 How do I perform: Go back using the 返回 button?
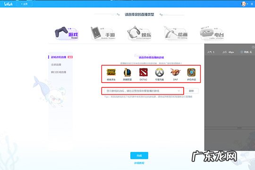(x=25, y=4)
